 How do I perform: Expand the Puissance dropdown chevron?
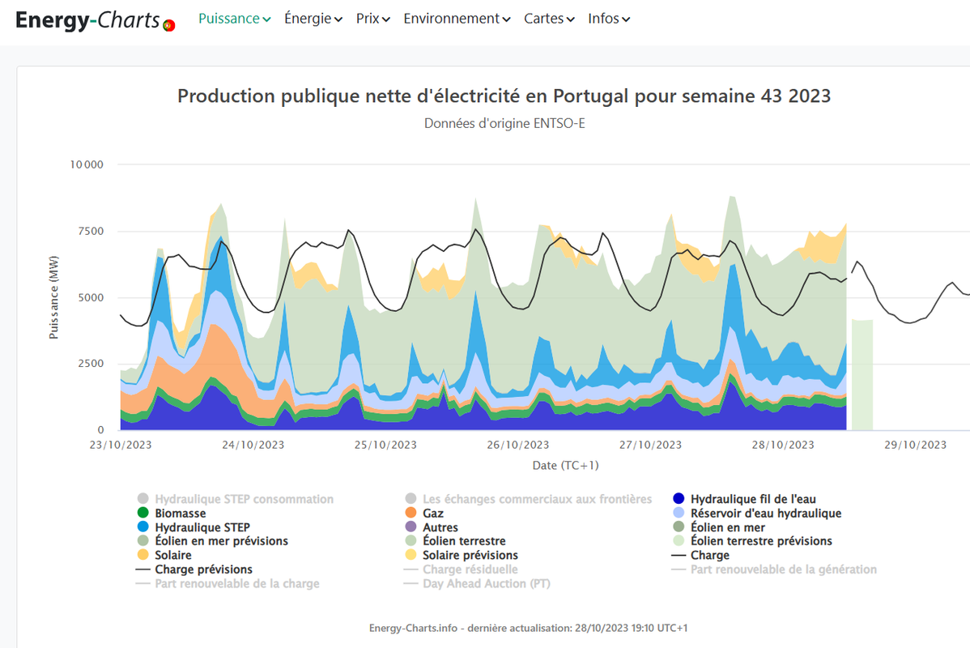coord(266,19)
